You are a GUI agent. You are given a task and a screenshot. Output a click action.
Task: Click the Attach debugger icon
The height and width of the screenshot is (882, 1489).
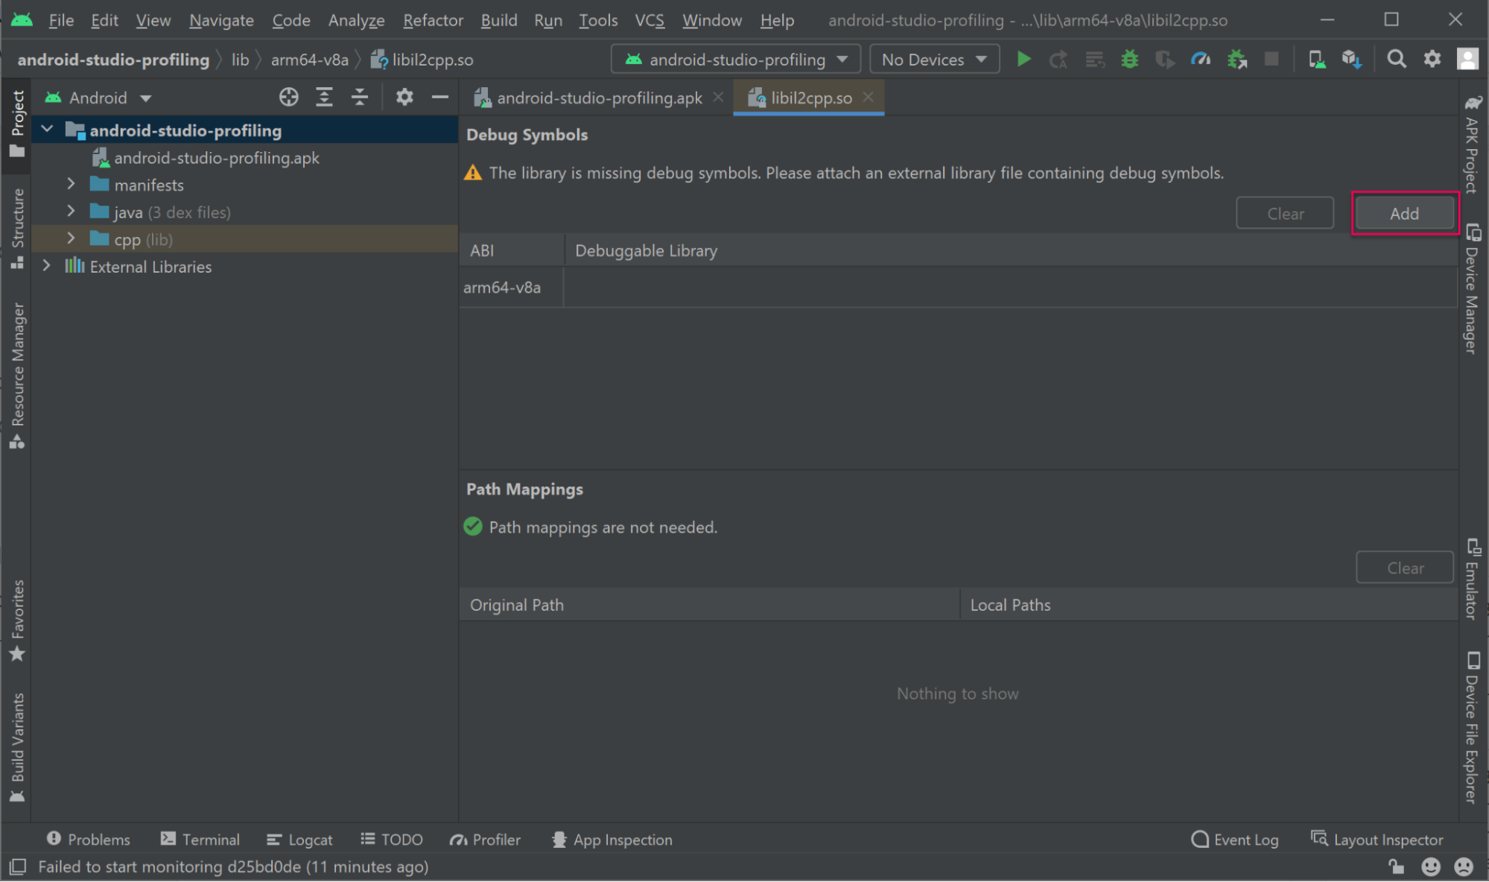[1235, 59]
